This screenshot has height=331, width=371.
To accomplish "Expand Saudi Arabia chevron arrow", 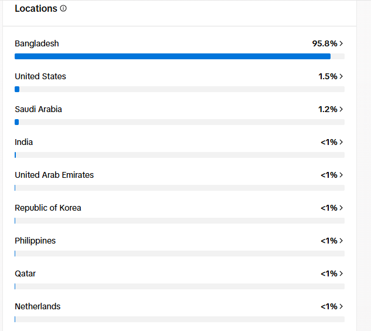I will click(x=341, y=109).
